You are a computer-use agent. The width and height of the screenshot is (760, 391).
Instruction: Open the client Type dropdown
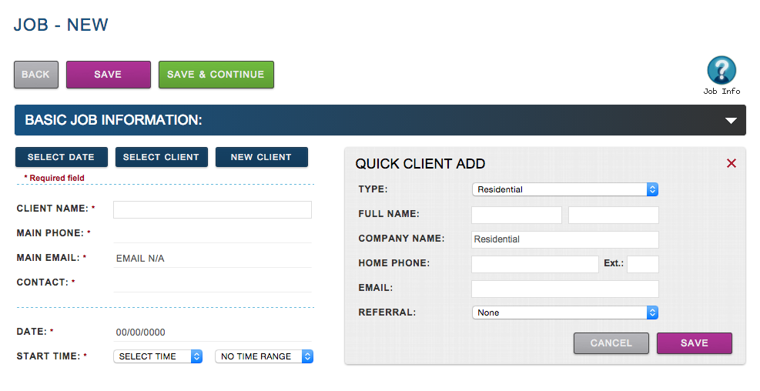(x=564, y=189)
